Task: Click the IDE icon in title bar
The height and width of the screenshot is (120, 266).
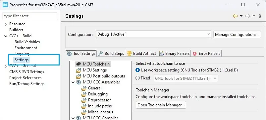Action: [5, 5]
